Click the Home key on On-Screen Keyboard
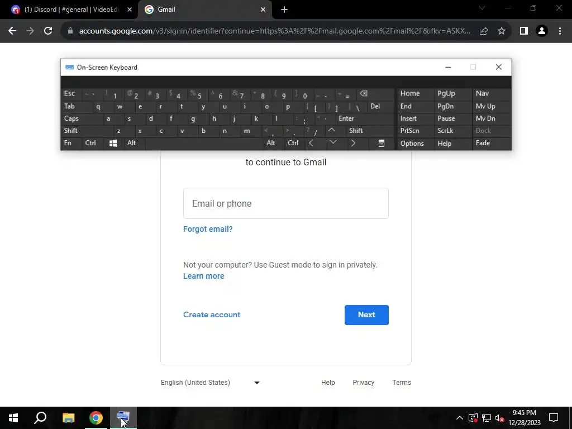The image size is (572, 429). pos(416,93)
